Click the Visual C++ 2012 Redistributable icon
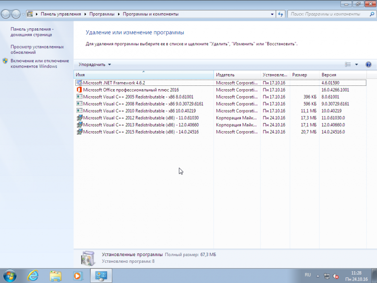The height and width of the screenshot is (283, 377). (x=79, y=117)
